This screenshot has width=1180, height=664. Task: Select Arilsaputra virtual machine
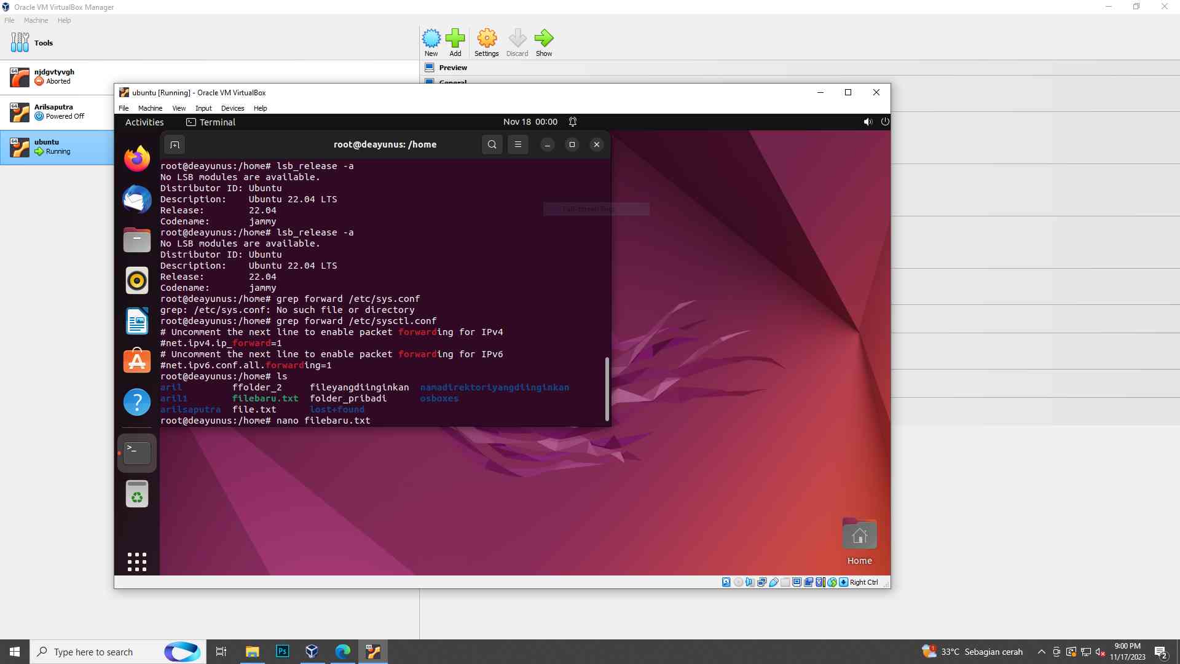pyautogui.click(x=57, y=113)
